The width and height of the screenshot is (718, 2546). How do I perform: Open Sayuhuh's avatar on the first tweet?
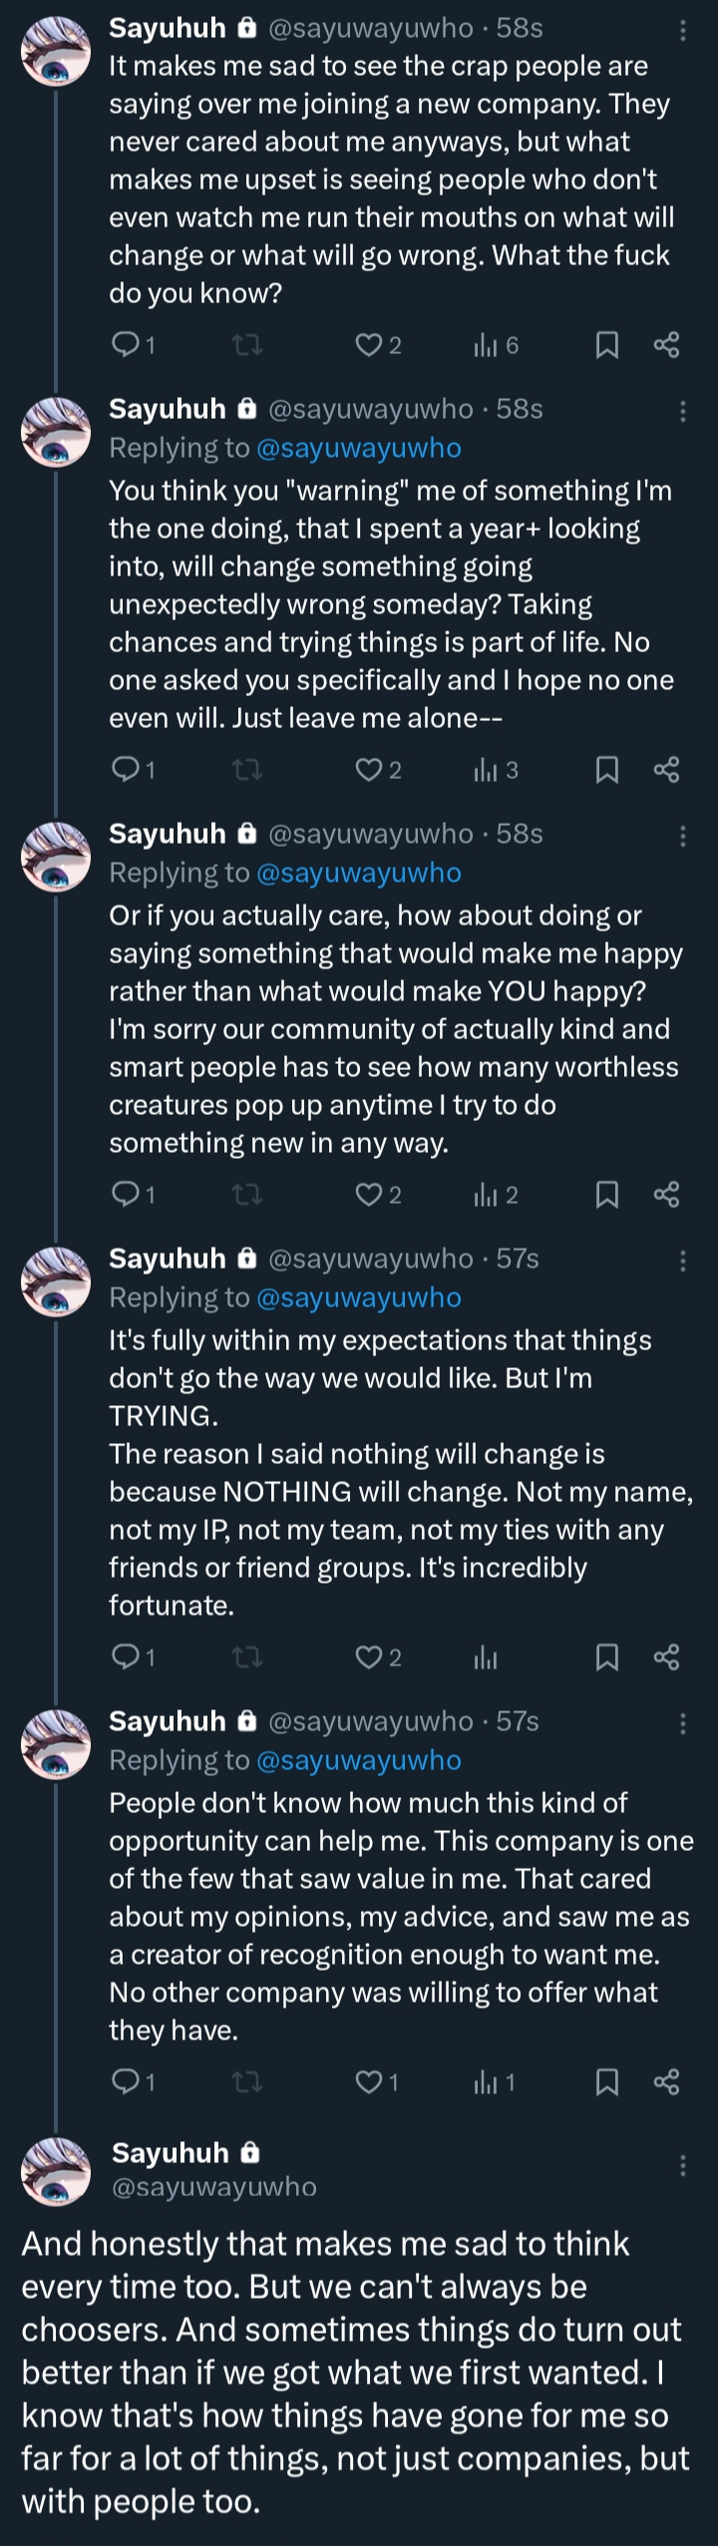pyautogui.click(x=56, y=52)
